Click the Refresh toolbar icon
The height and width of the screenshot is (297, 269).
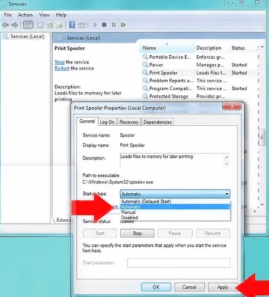click(50, 25)
